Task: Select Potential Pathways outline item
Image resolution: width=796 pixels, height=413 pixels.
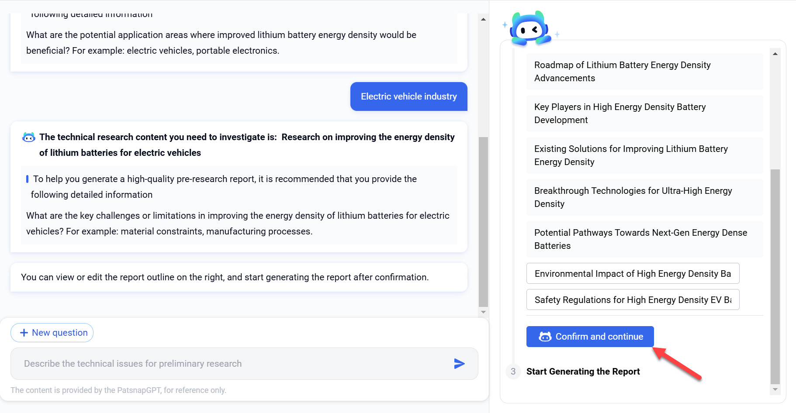Action: tap(644, 239)
